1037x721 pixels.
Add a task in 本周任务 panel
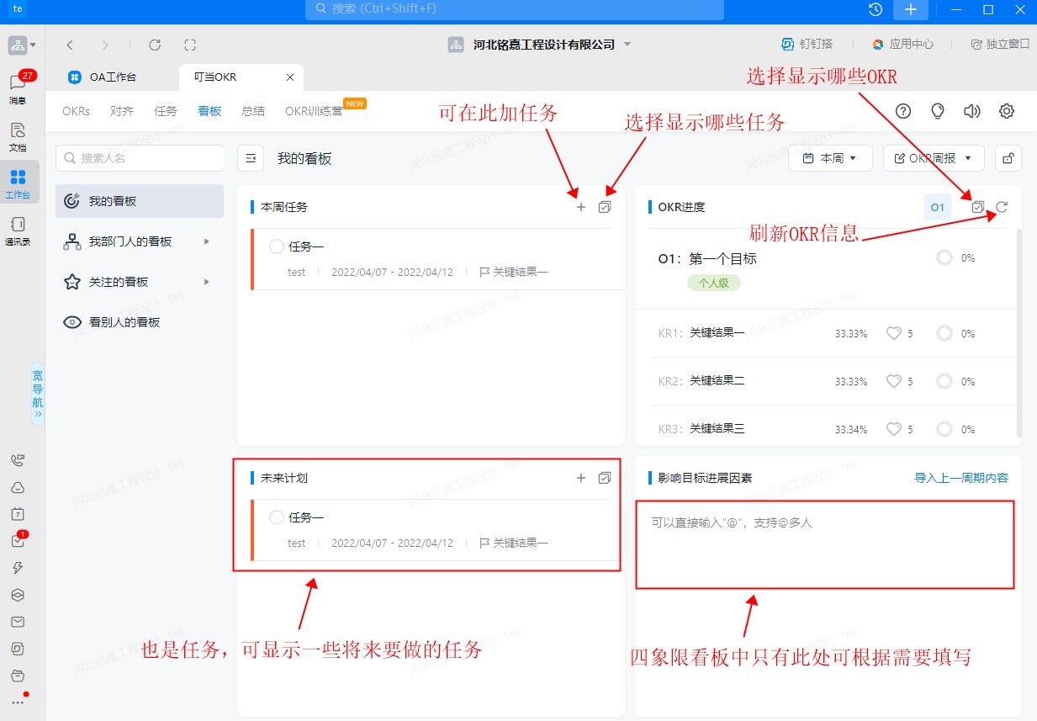tap(580, 207)
